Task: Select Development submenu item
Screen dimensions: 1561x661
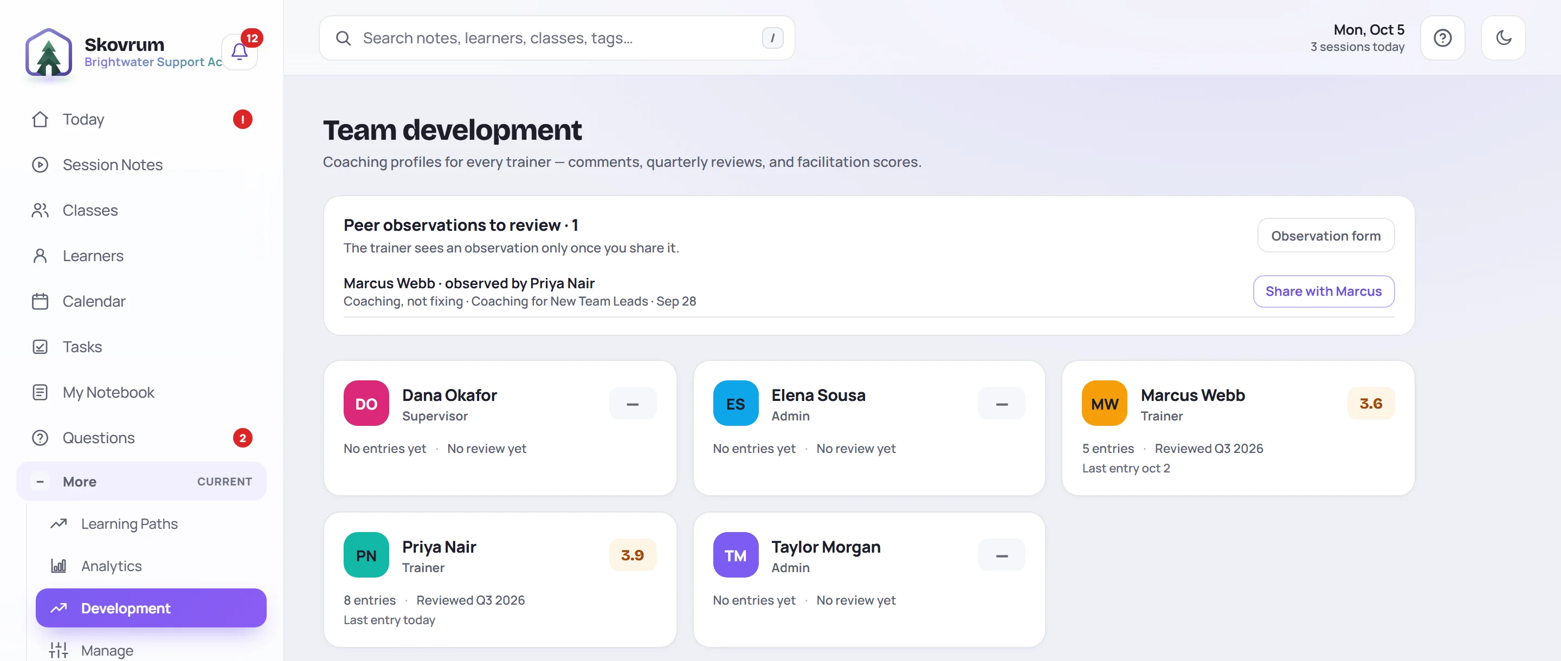Action: [151, 608]
